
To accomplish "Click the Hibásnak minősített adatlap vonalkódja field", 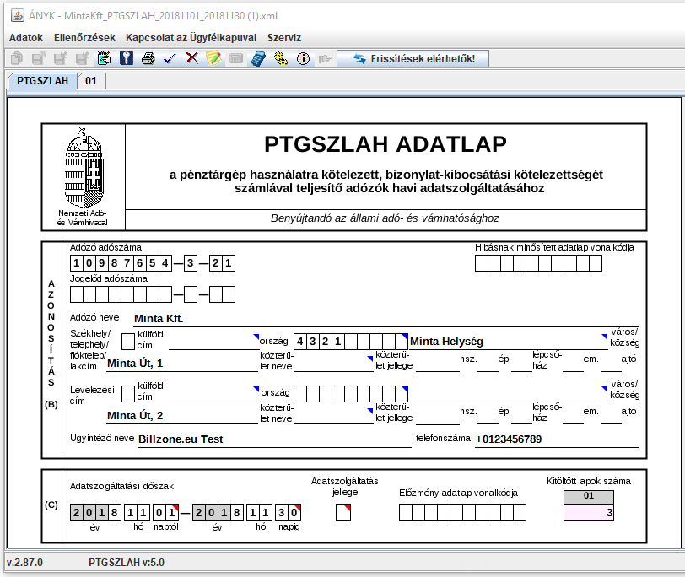I will coord(539,263).
